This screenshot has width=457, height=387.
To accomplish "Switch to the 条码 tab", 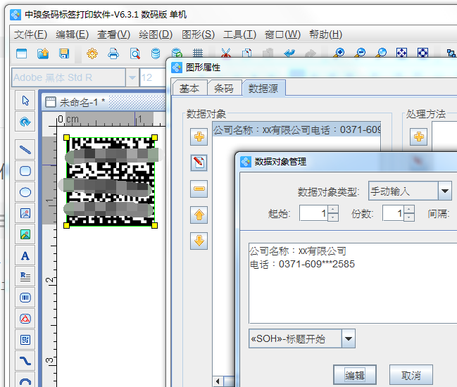I will [224, 88].
